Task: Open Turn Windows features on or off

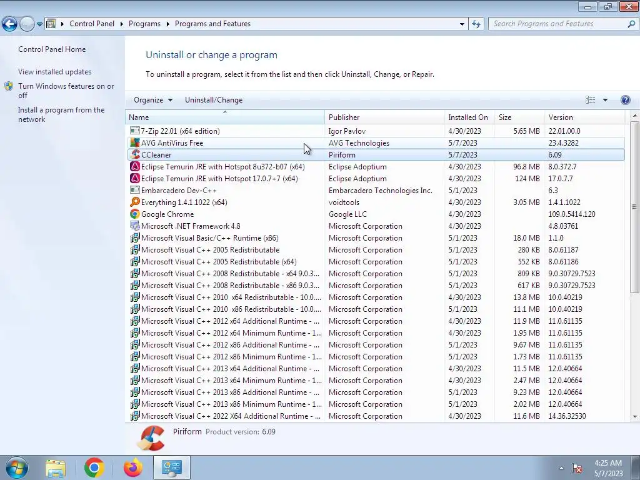Action: [x=66, y=91]
